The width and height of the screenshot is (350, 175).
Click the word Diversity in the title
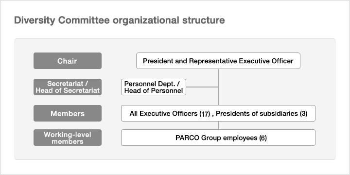(x=35, y=20)
